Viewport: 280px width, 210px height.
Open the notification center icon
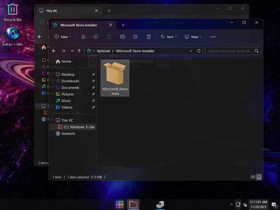coord(274,205)
